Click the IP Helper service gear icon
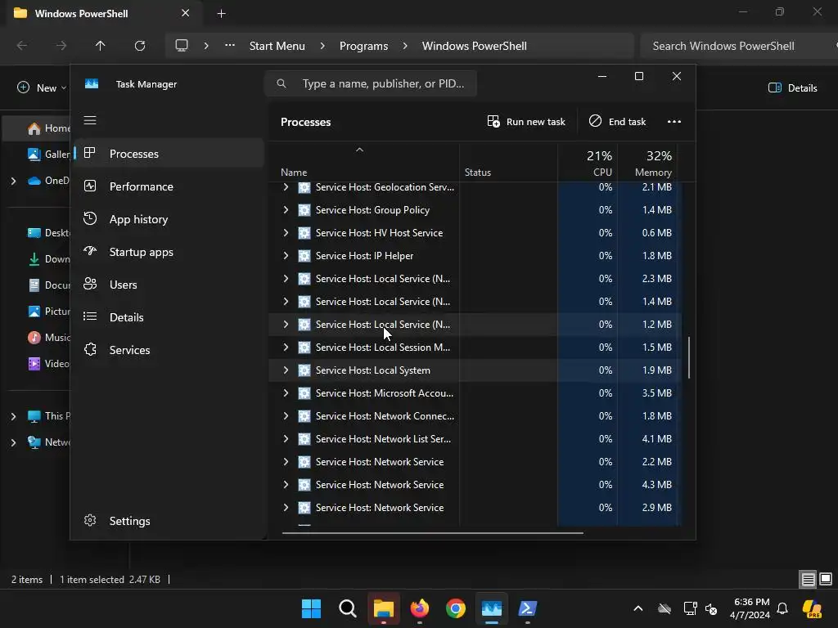Screen dimensions: 838x628 coord(304,256)
